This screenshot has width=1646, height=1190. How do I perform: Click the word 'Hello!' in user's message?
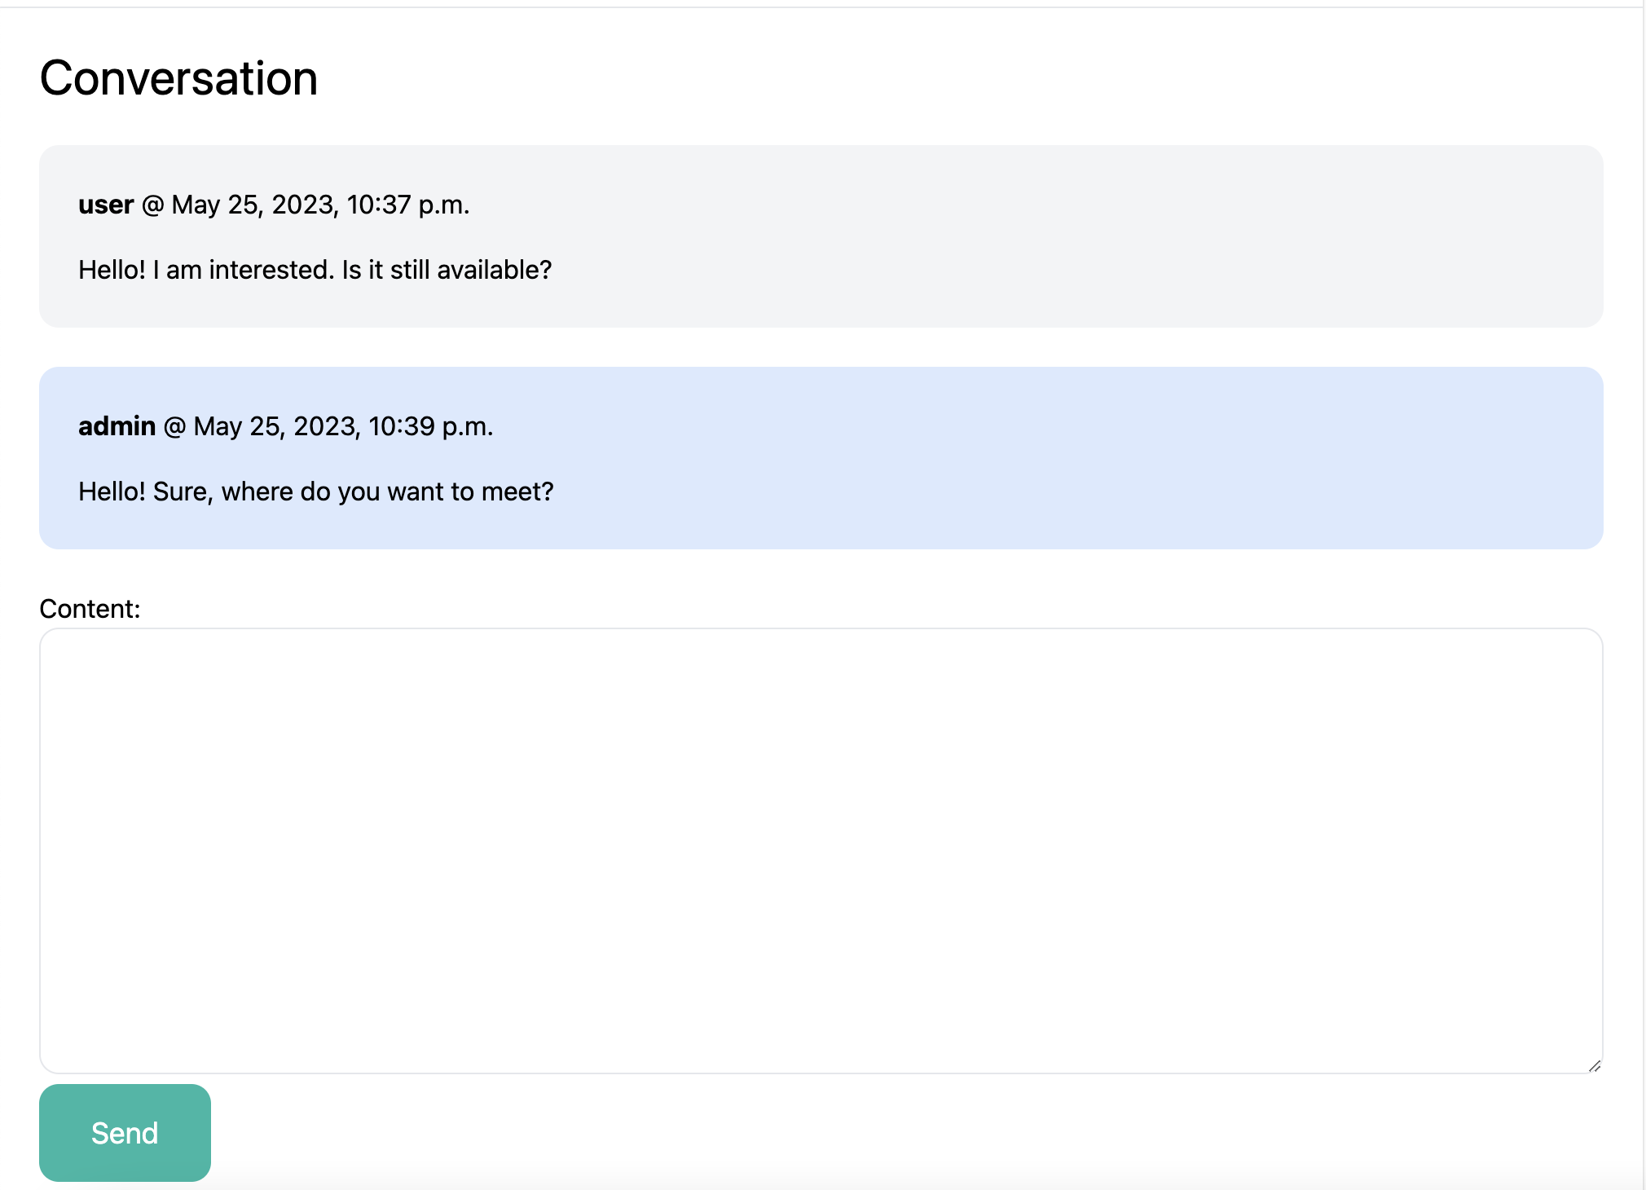tap(112, 270)
